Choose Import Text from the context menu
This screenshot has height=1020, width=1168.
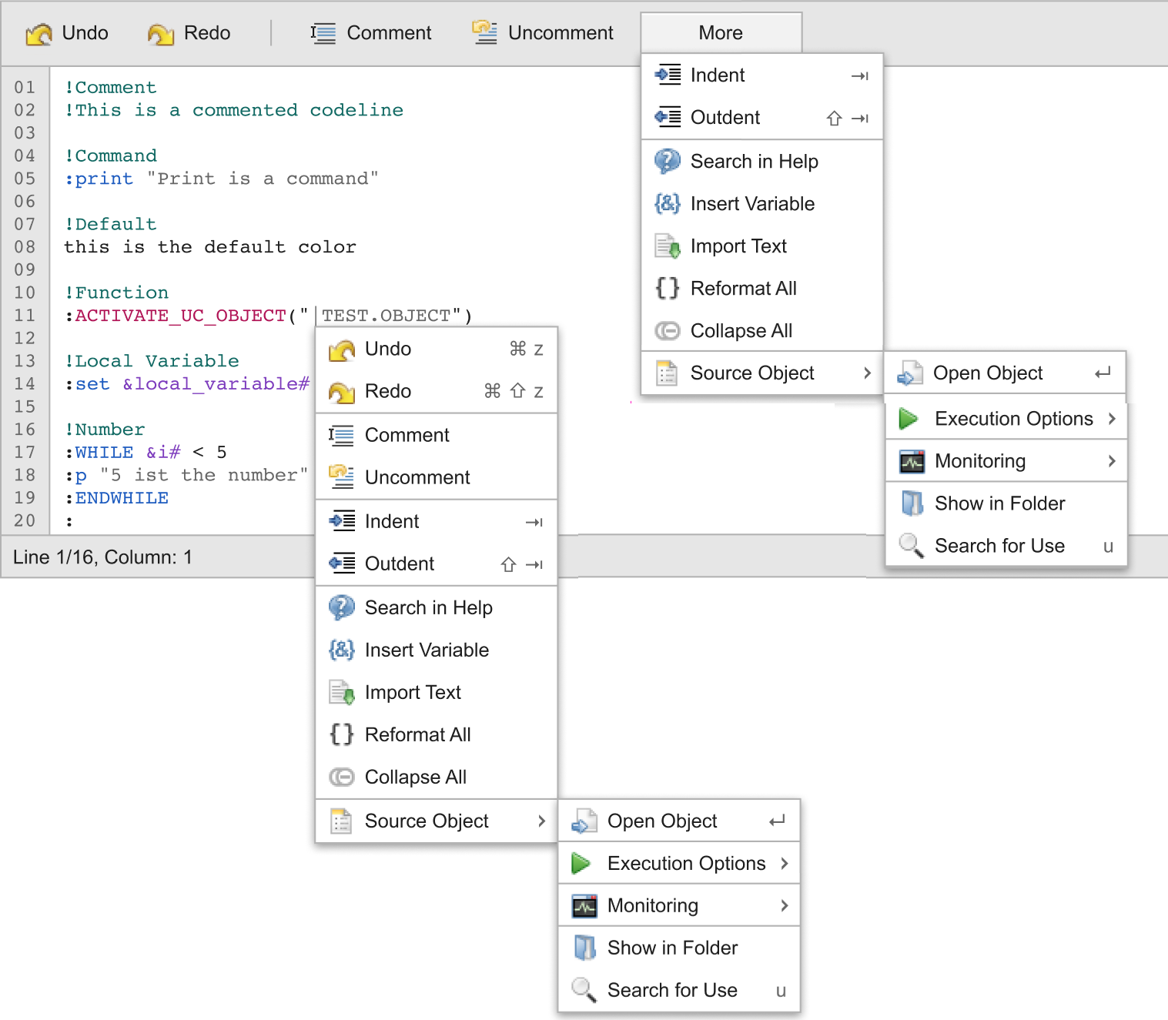click(413, 692)
